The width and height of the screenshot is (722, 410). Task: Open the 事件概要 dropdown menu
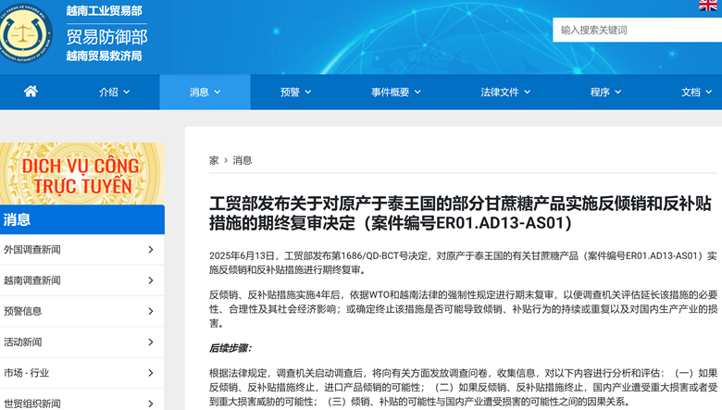coord(396,92)
